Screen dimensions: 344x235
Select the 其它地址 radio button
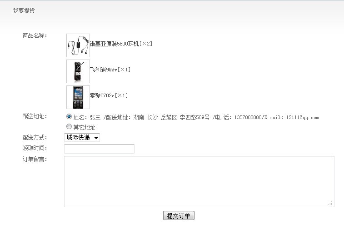69,126
